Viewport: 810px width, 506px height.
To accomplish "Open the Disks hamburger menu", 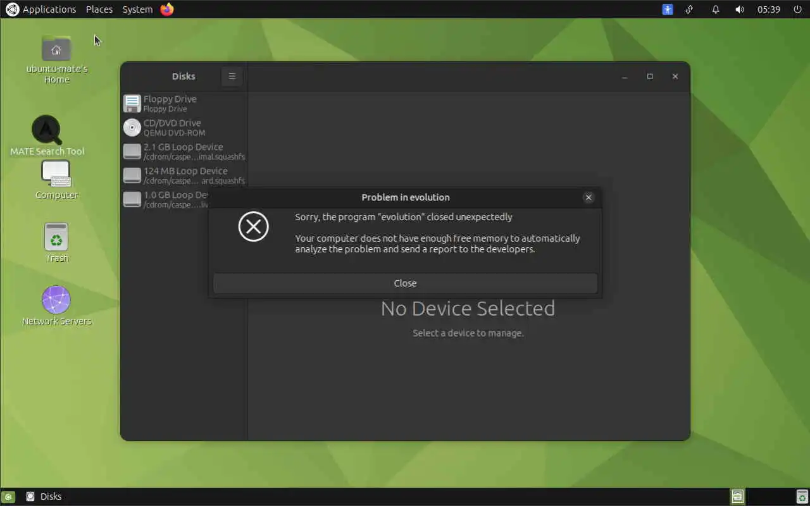I will click(232, 77).
